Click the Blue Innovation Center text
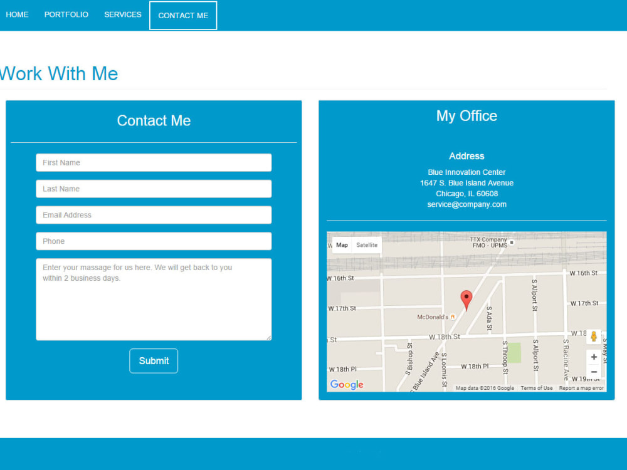This screenshot has width=627, height=470. click(466, 172)
